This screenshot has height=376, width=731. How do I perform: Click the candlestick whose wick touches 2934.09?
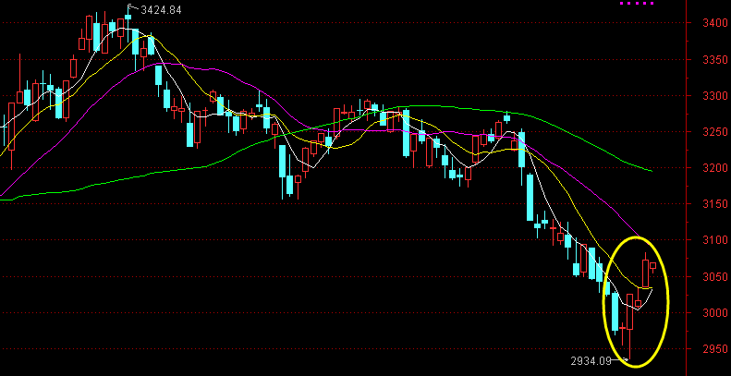click(630, 312)
